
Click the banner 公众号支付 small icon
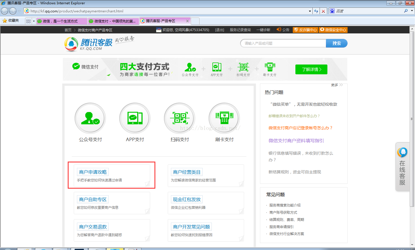pos(190,67)
